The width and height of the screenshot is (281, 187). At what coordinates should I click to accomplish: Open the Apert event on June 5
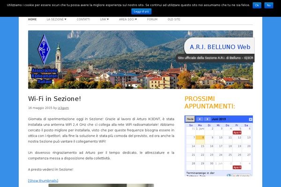click(x=237, y=133)
